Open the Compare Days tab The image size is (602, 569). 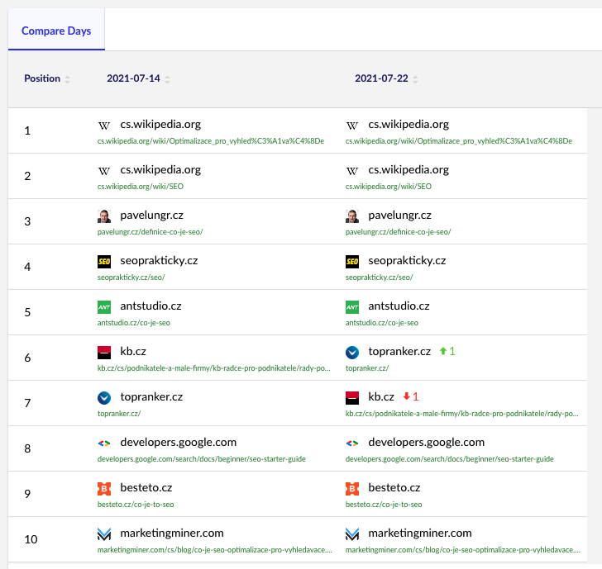56,31
